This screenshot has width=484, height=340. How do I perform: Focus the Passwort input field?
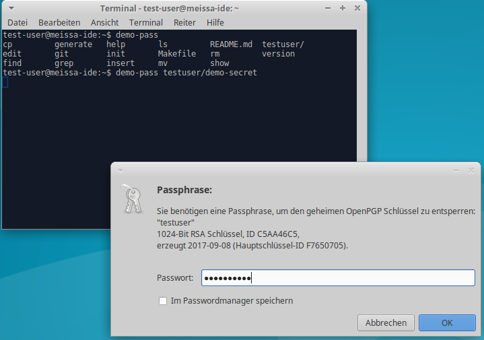pyautogui.click(x=338, y=278)
